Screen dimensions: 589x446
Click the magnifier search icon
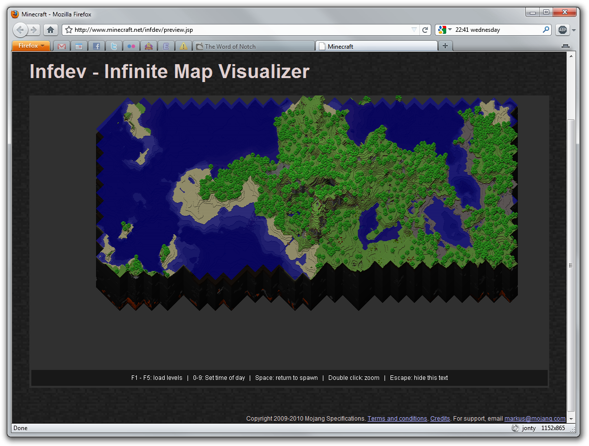pyautogui.click(x=546, y=30)
